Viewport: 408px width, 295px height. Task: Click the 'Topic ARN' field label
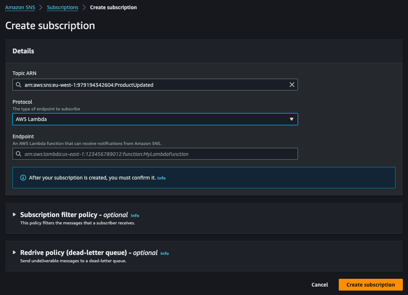(x=24, y=73)
